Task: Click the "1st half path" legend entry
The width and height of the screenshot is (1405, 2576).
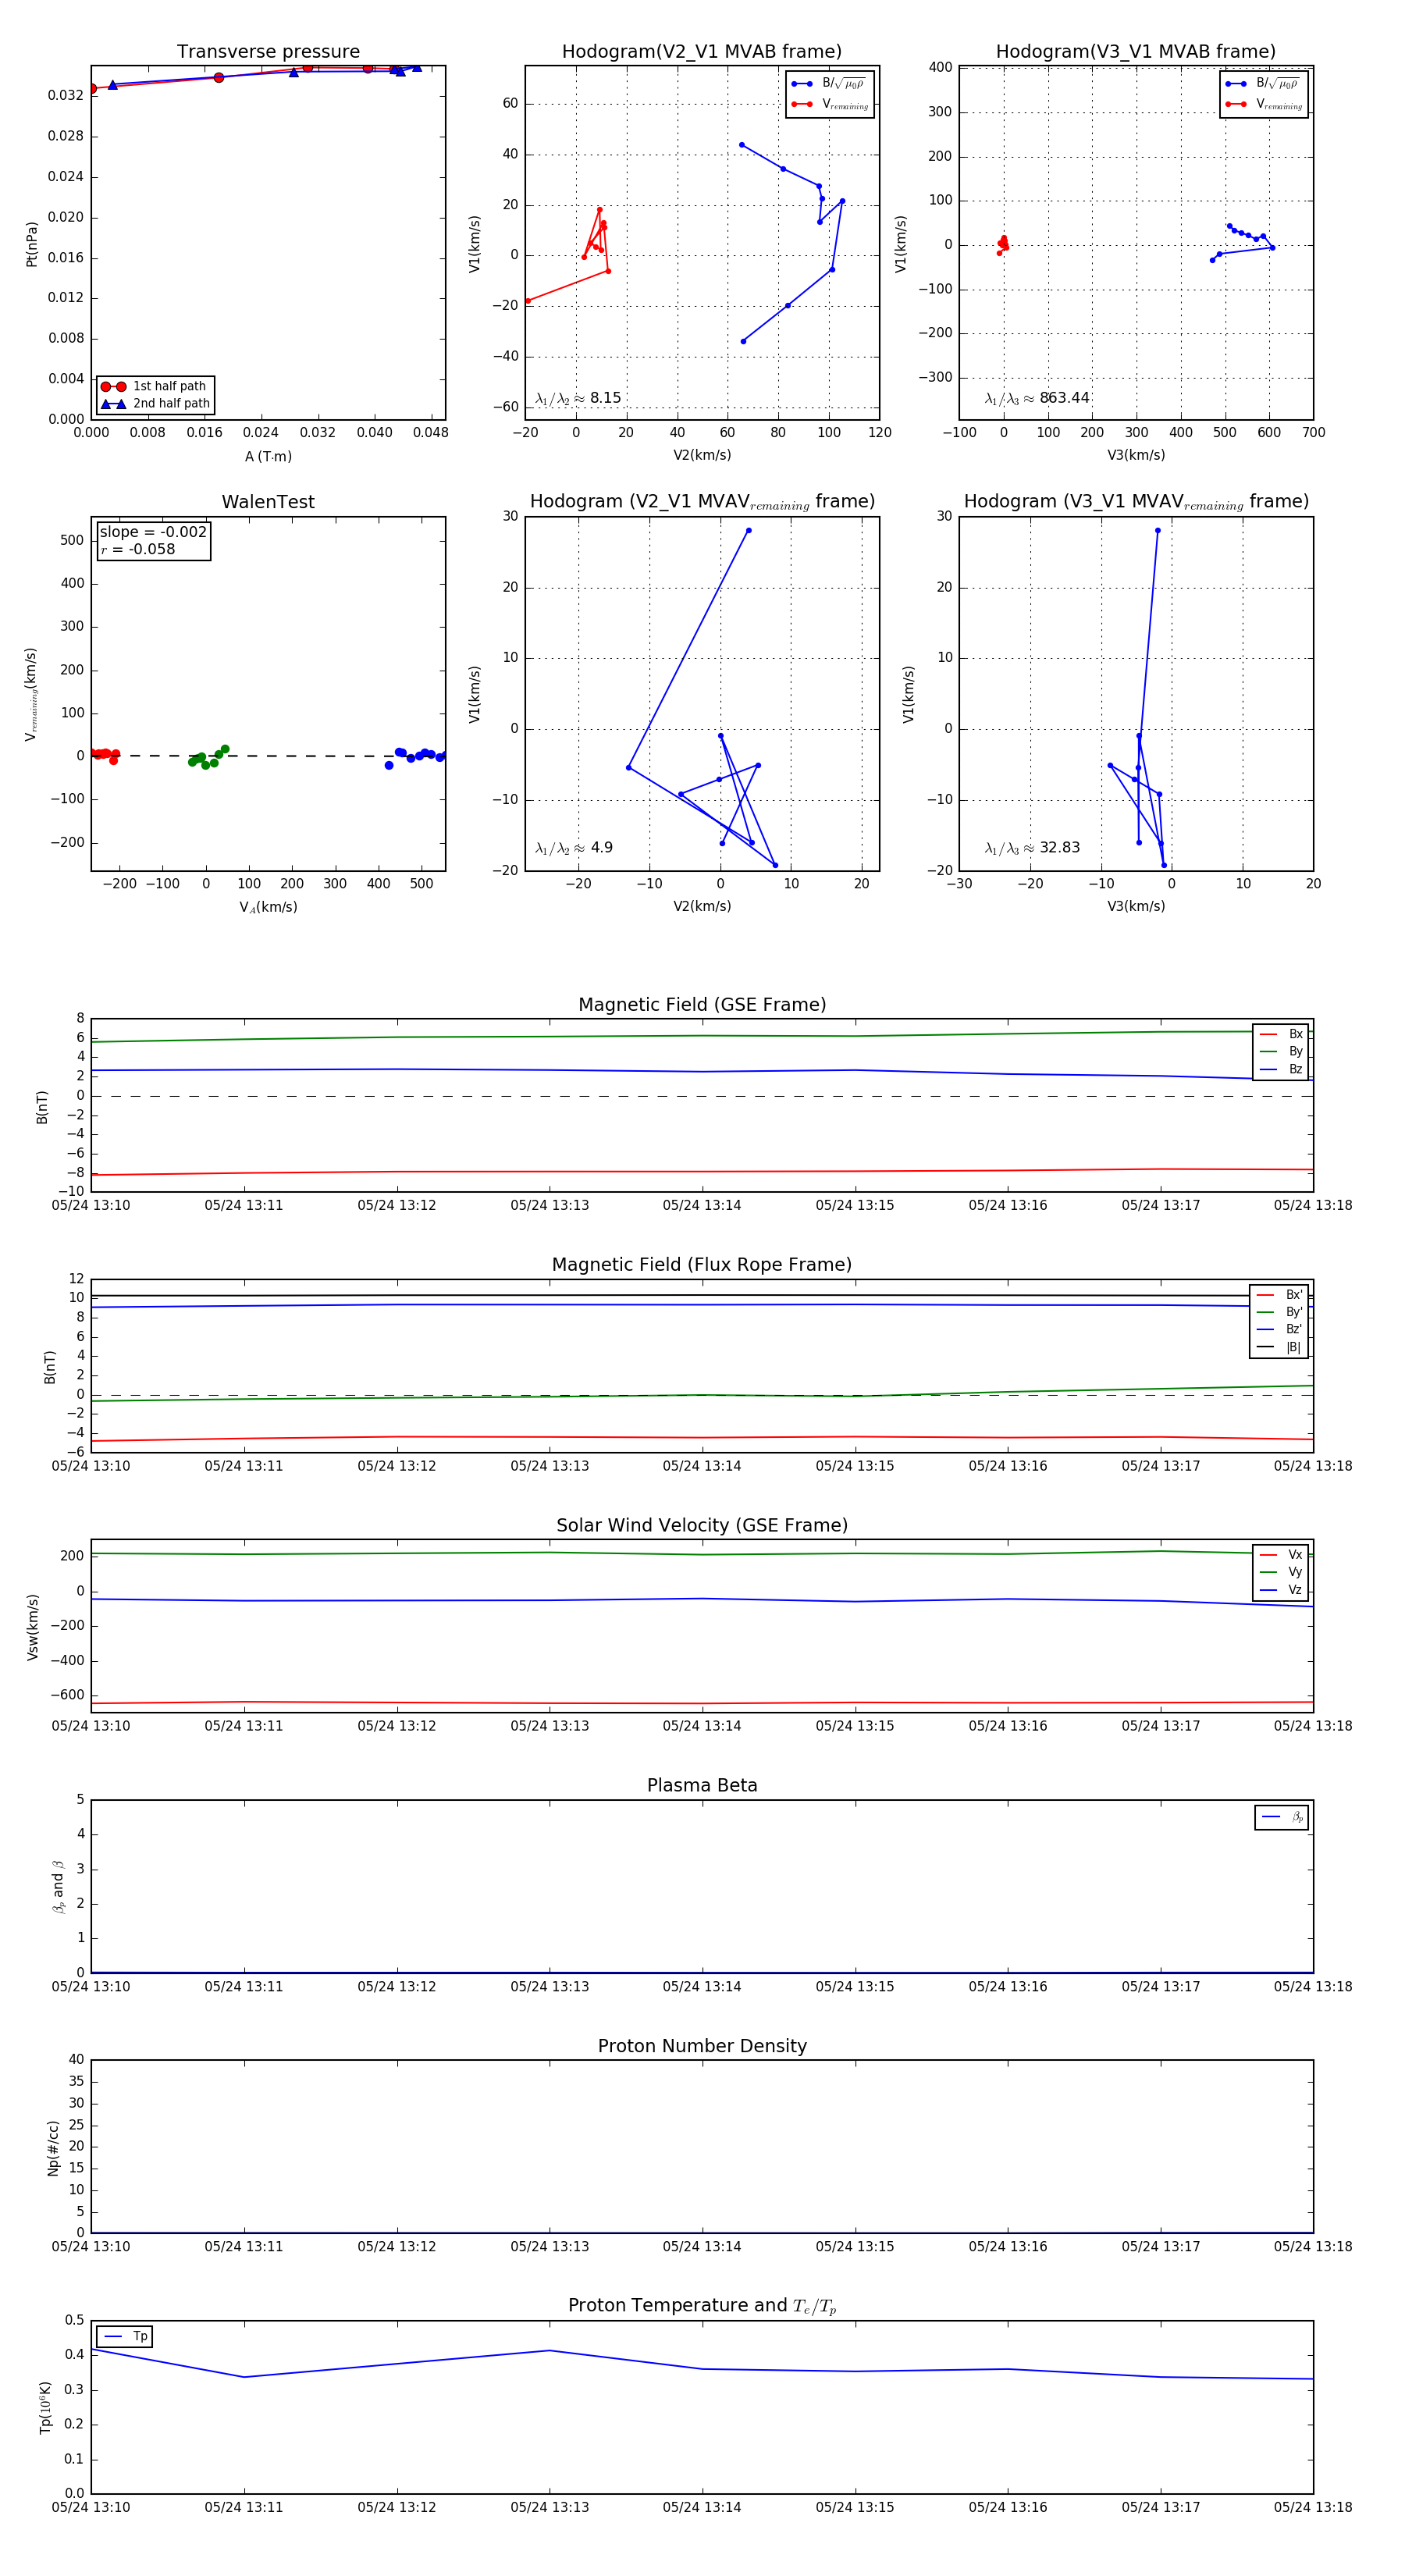Action: (155, 386)
